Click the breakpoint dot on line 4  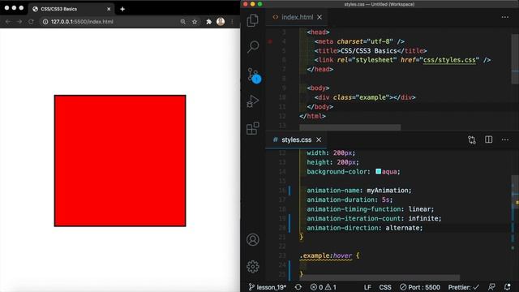click(270, 41)
